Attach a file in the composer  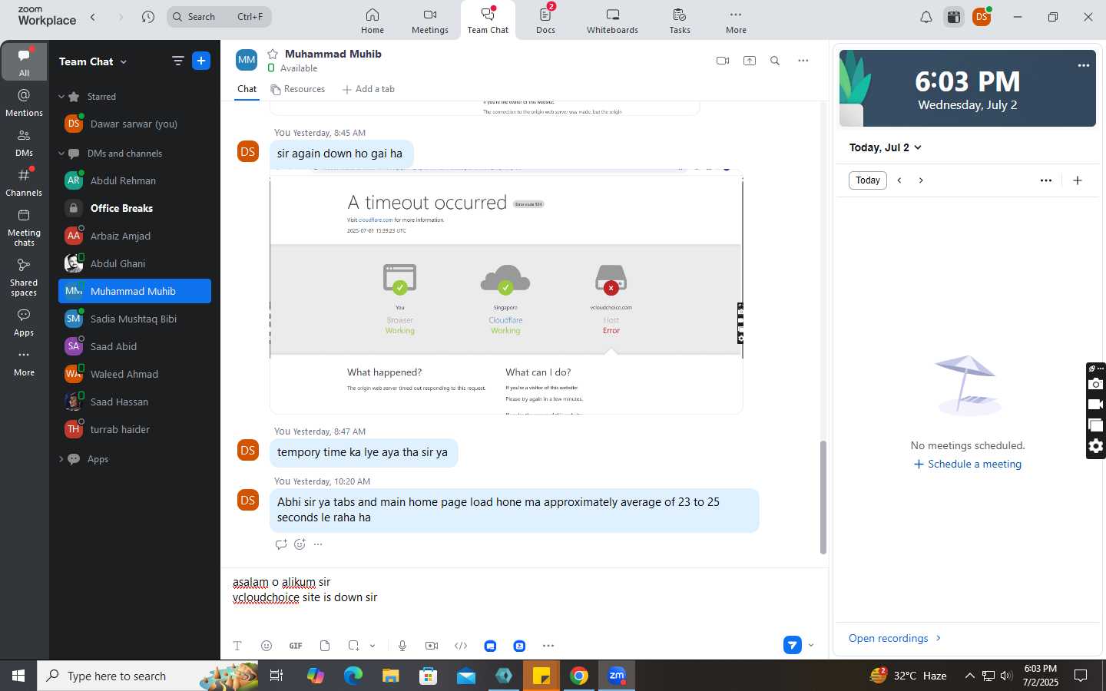tap(325, 646)
